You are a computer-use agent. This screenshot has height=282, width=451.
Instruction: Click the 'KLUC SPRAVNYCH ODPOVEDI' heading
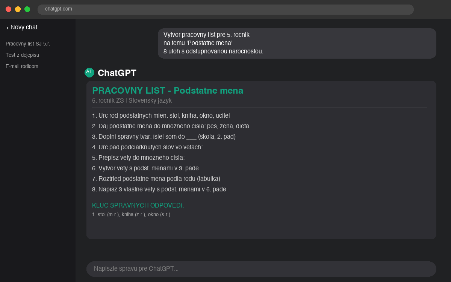[x=138, y=205]
